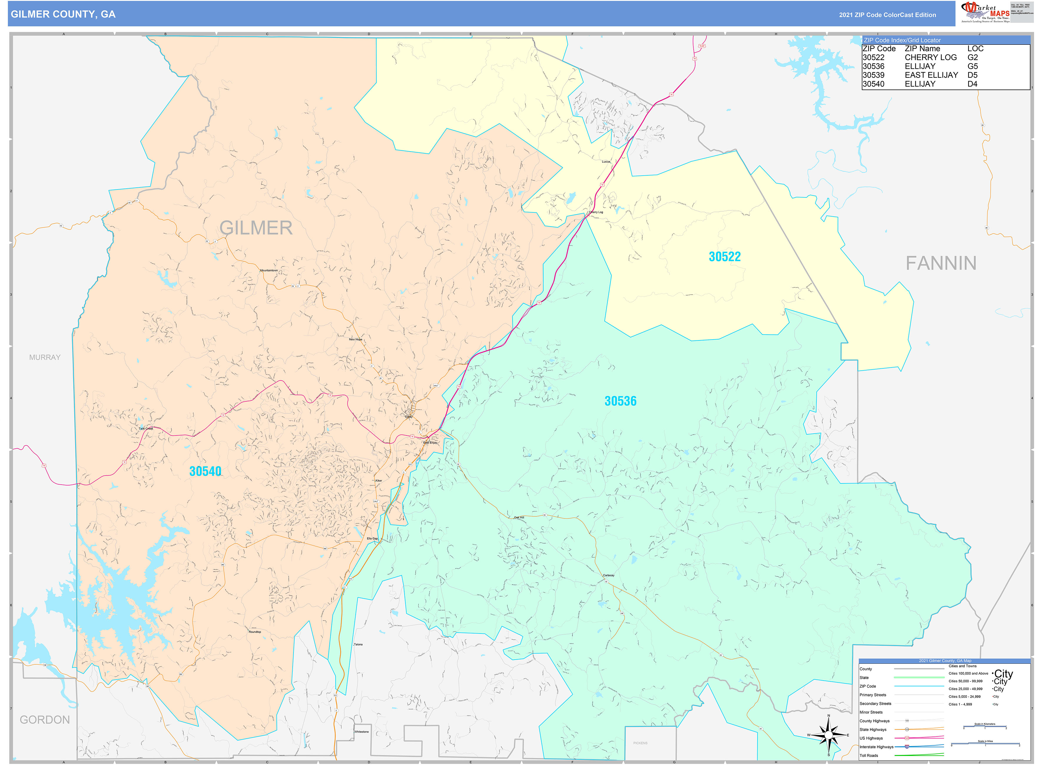Select the 30536 cell in the index table

point(873,66)
